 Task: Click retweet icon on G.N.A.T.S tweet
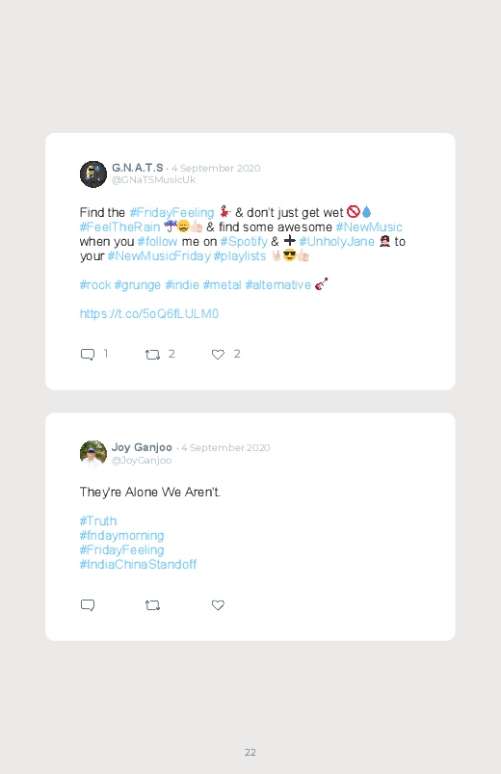[x=152, y=355]
